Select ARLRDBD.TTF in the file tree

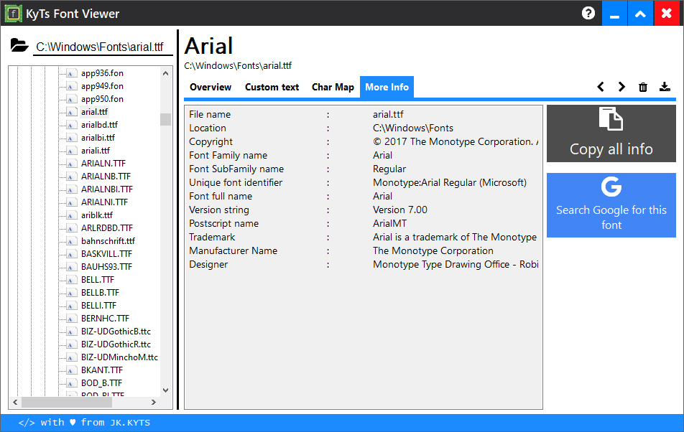[107, 228]
